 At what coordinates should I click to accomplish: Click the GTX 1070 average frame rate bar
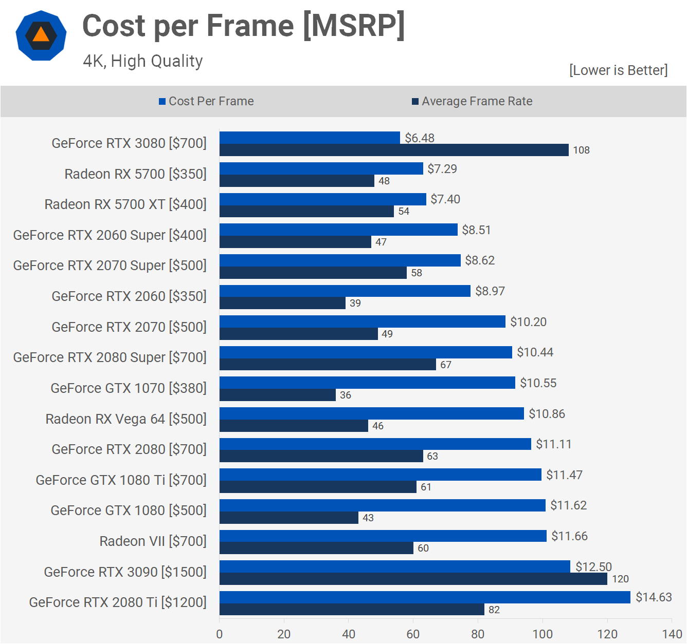(278, 395)
